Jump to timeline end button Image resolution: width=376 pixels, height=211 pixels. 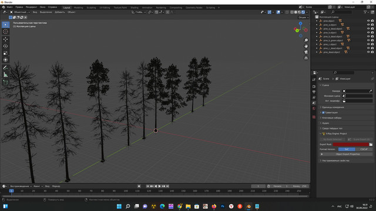point(167,186)
